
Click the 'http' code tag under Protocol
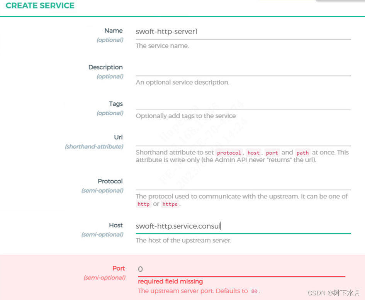click(143, 204)
